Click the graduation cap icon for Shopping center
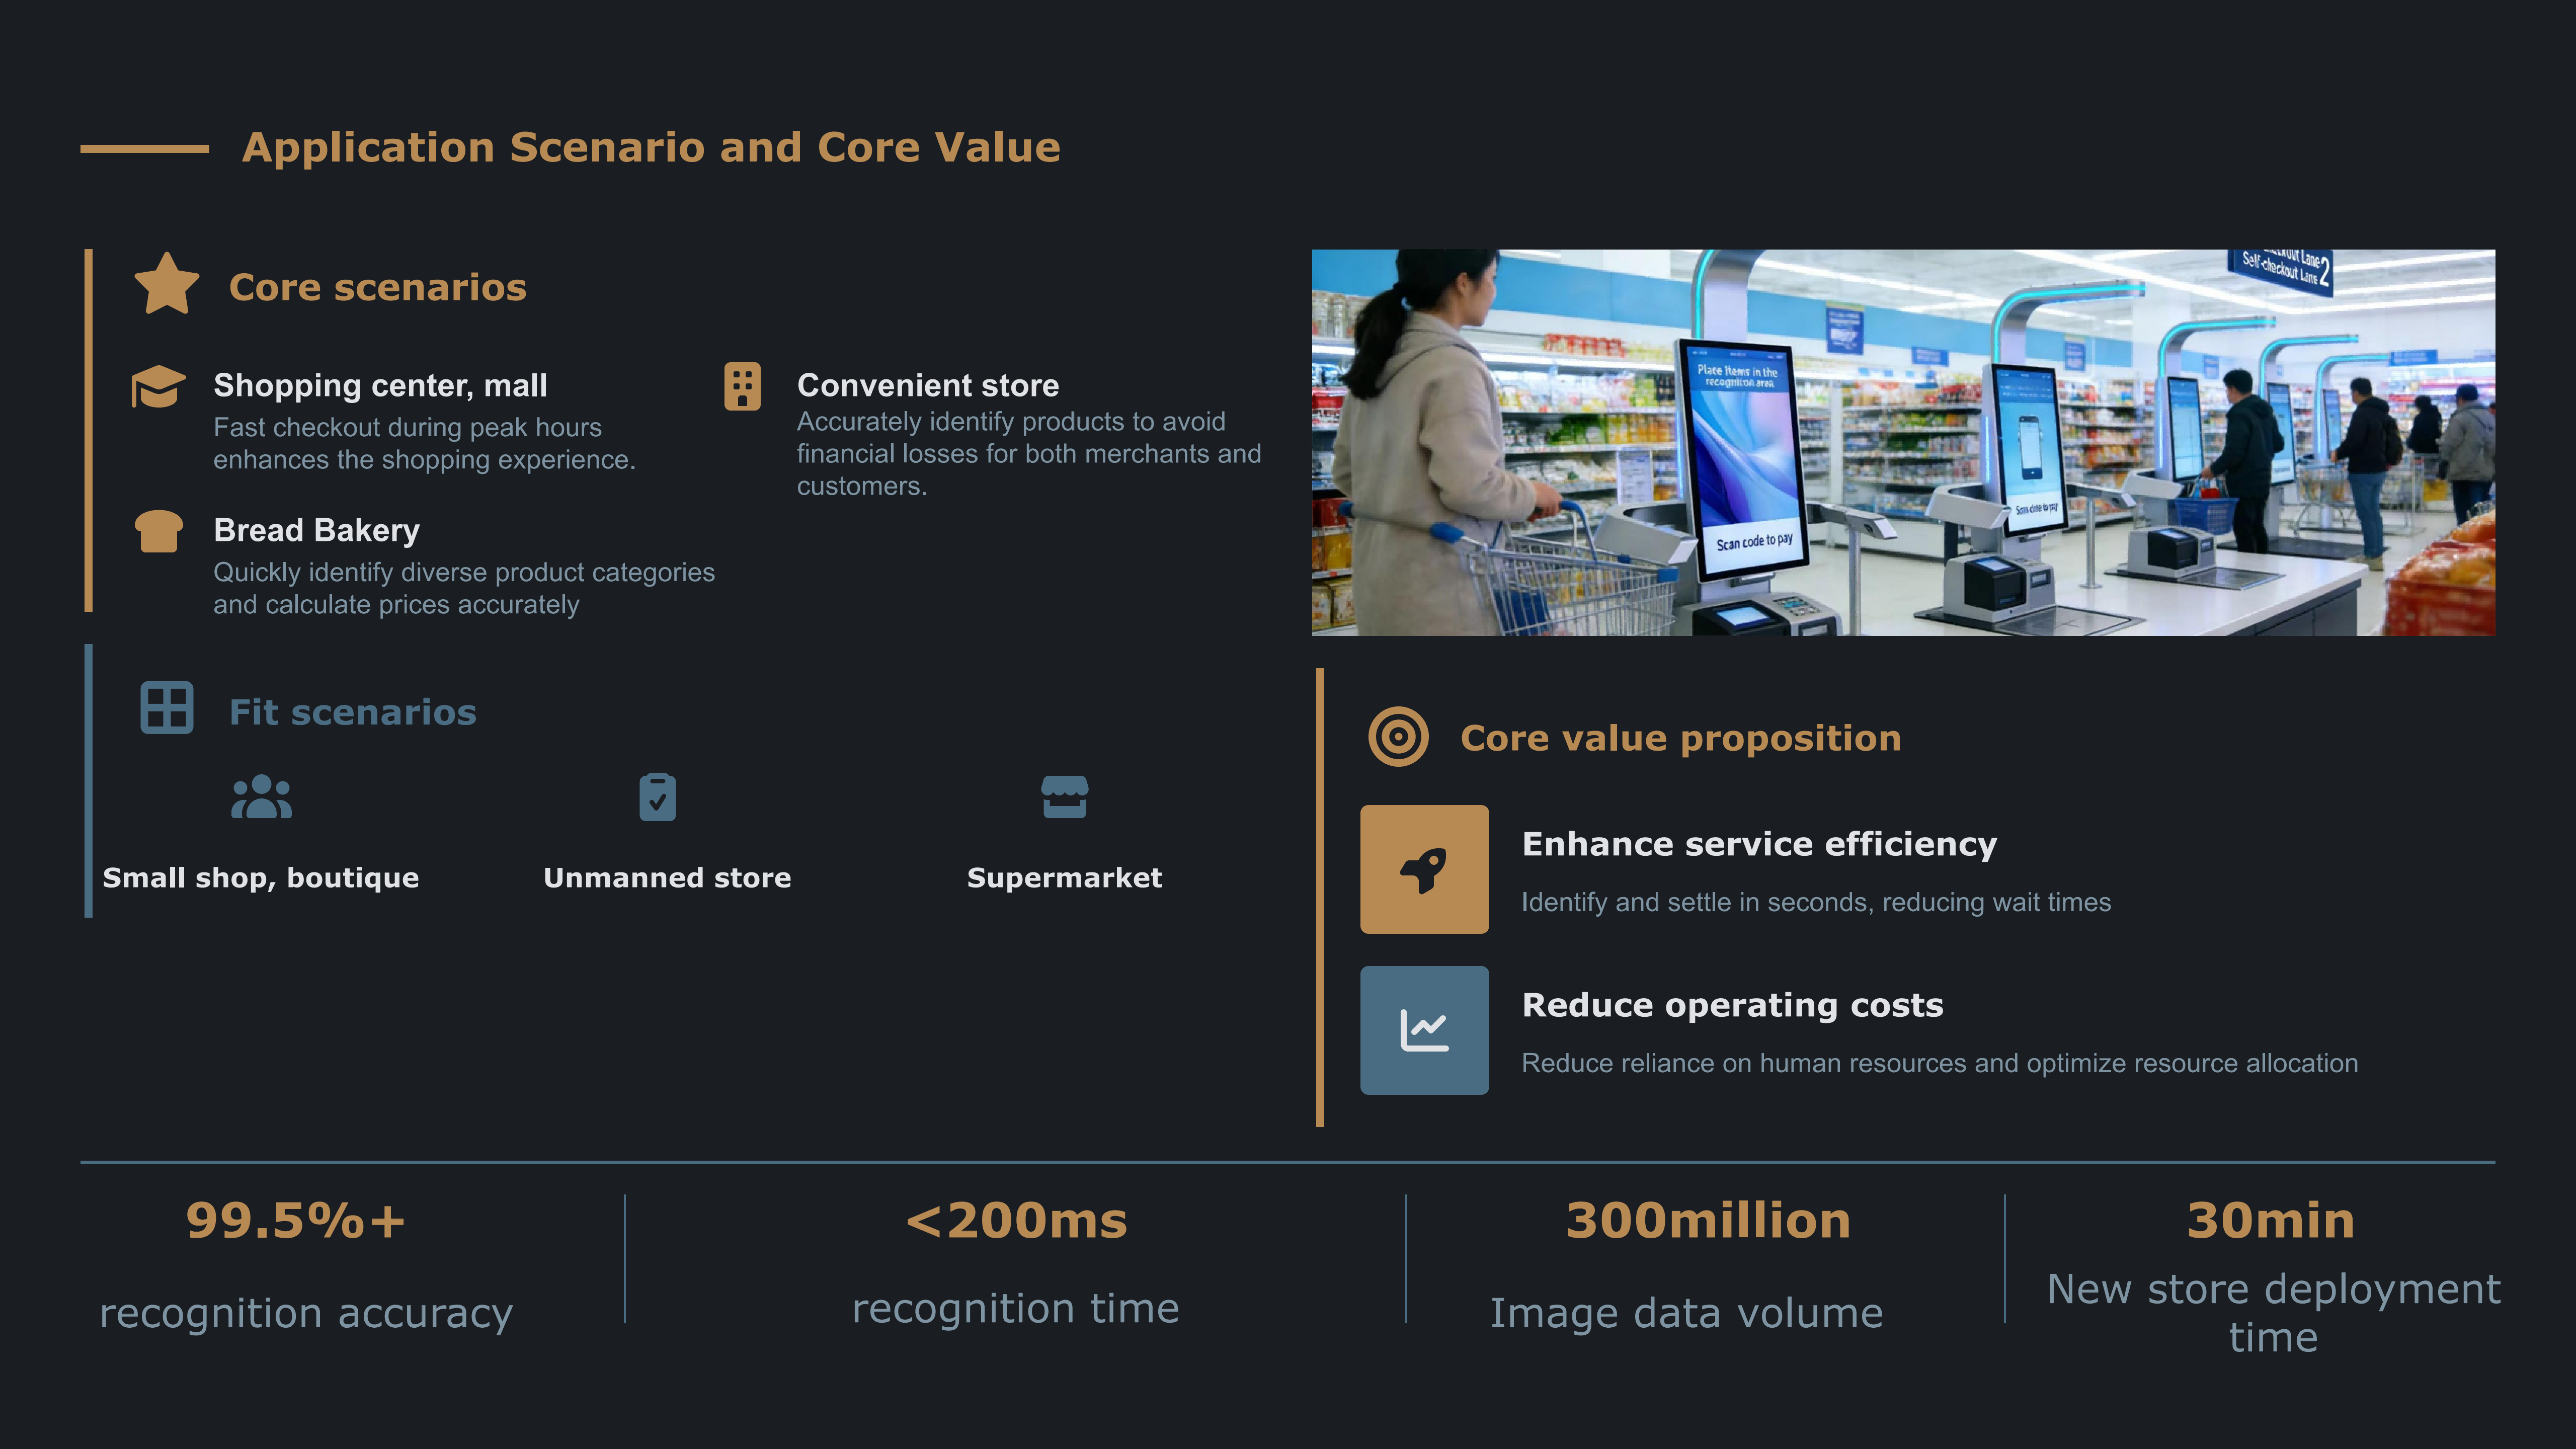Image resolution: width=2576 pixels, height=1449 pixels. click(158, 386)
